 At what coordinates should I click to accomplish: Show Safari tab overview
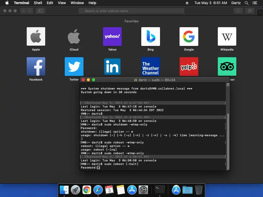coord(250,11)
